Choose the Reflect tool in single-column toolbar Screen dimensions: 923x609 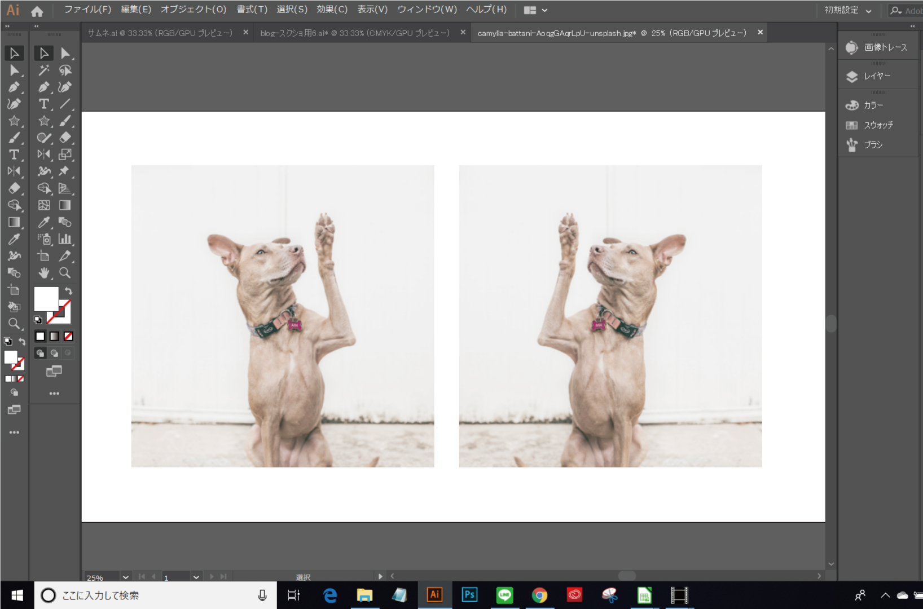click(14, 171)
